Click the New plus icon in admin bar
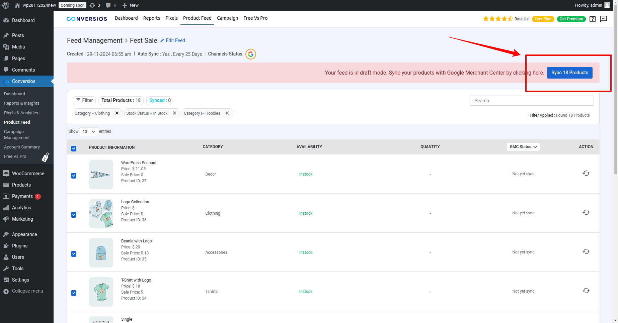Viewport: 618px width, 323px height. (x=130, y=5)
